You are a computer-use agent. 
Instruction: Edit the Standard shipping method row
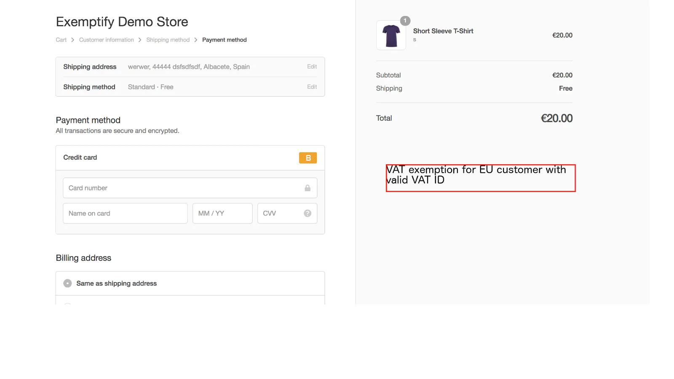(312, 87)
